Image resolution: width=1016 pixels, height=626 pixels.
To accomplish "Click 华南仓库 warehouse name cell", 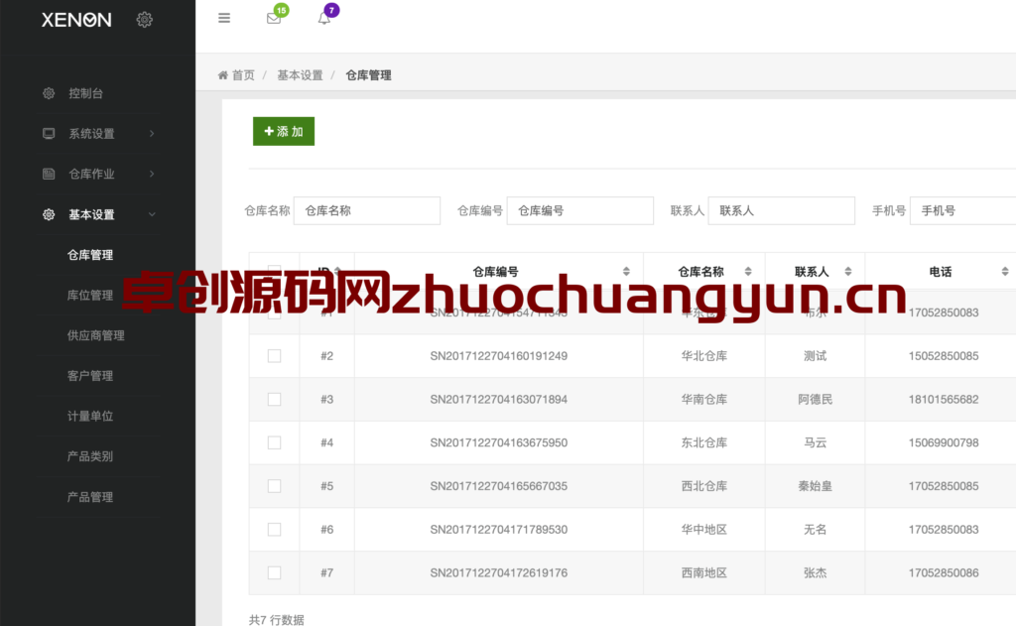I will pos(704,399).
